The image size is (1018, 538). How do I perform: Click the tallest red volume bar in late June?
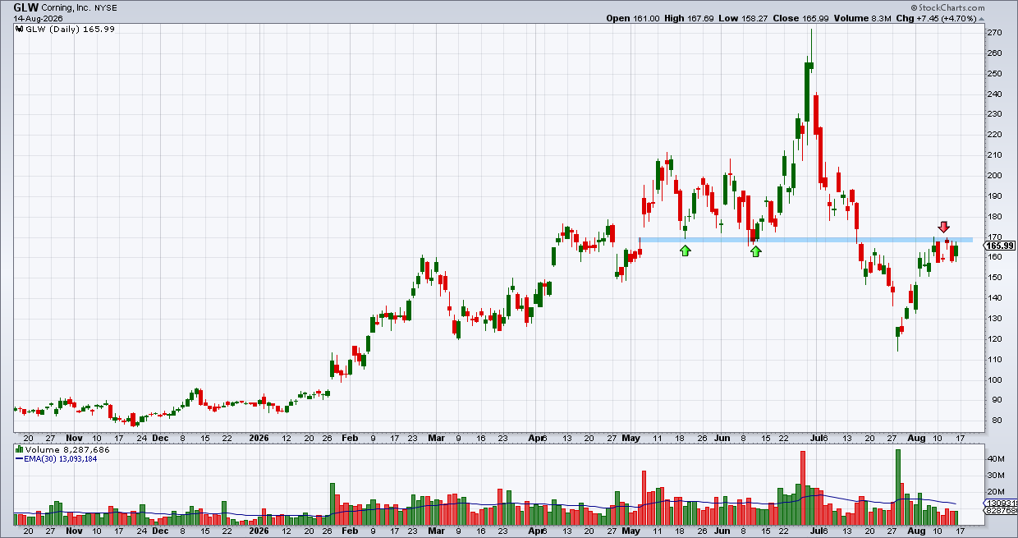(803, 489)
